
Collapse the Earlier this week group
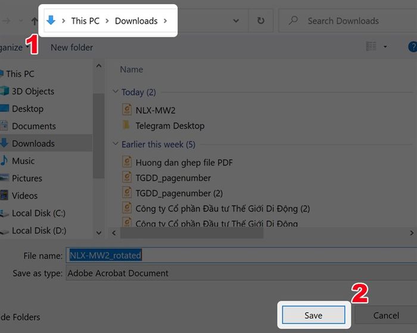coord(116,144)
